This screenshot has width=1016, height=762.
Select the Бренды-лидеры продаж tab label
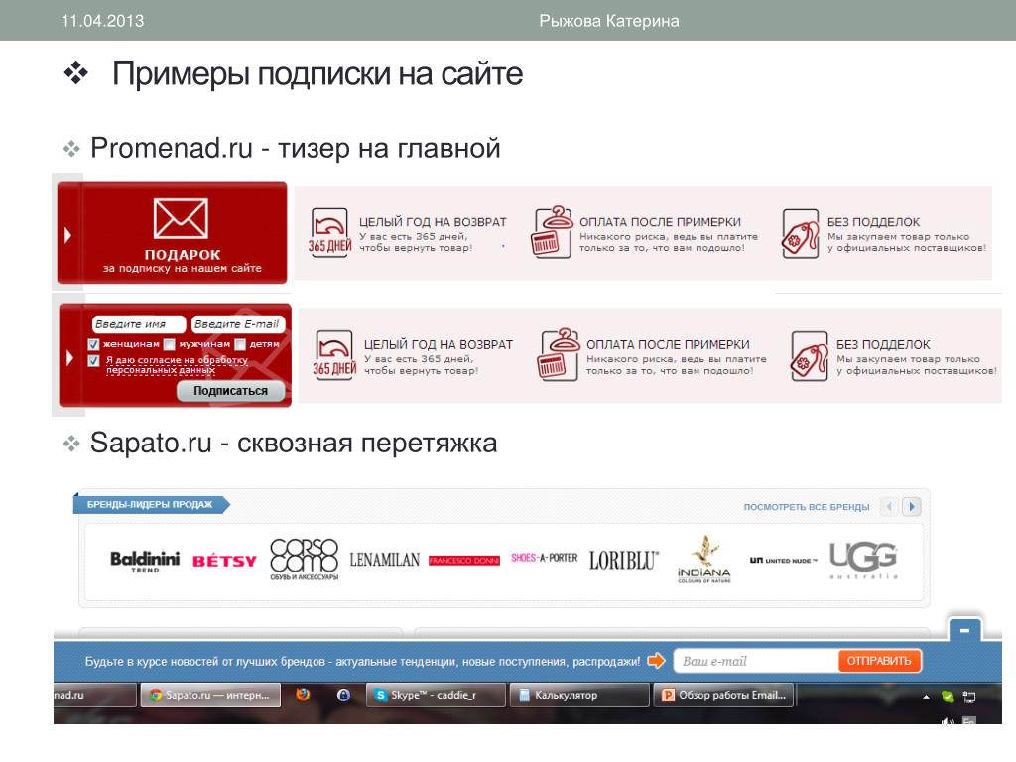tap(150, 504)
